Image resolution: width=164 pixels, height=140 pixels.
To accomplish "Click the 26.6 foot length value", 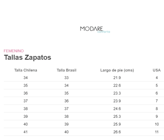I will (x=117, y=132).
